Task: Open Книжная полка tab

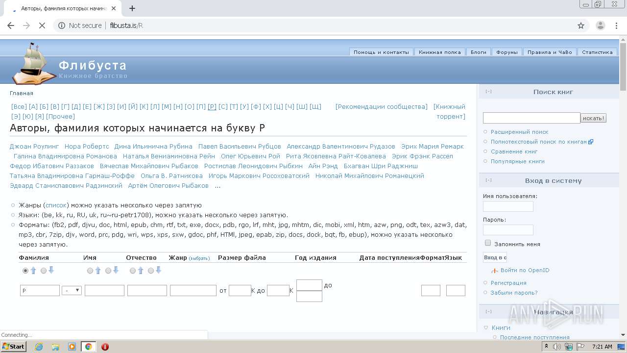Action: click(440, 52)
